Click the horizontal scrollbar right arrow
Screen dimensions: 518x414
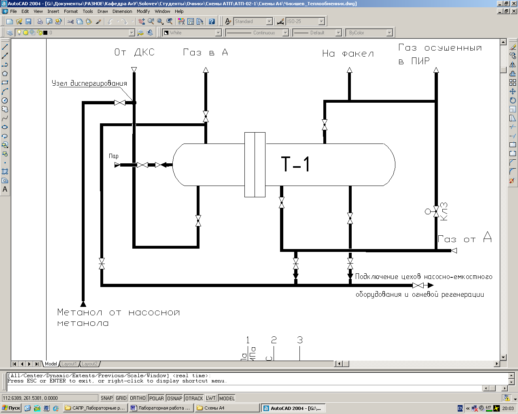pyautogui.click(x=497, y=364)
